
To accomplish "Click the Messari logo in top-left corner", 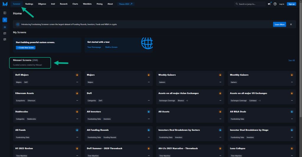I will 5,4.
